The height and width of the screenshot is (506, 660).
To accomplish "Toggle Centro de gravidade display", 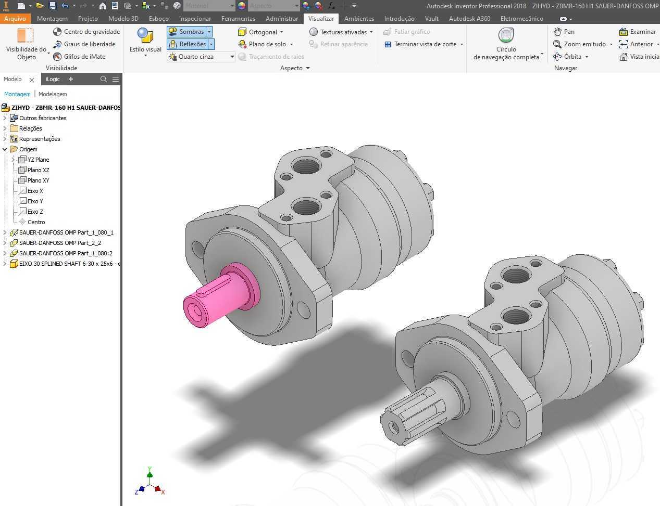I will 86,32.
